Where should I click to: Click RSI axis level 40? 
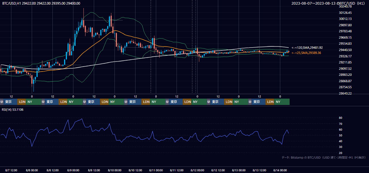(x=340, y=141)
